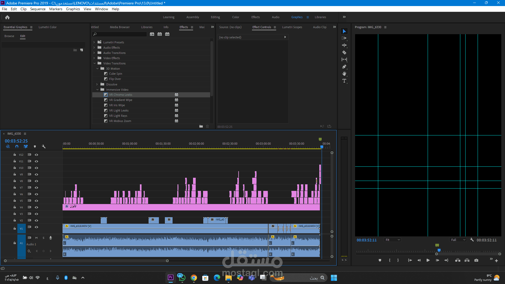
Task: Toggle V12 track output eye
Action: (x=37, y=155)
